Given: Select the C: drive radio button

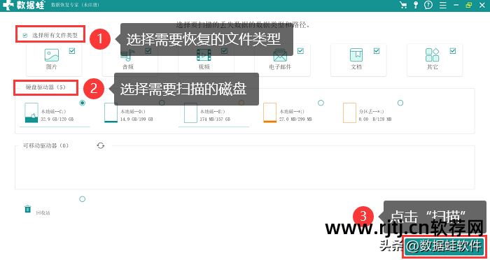Looking at the screenshot, I should 82,103.
